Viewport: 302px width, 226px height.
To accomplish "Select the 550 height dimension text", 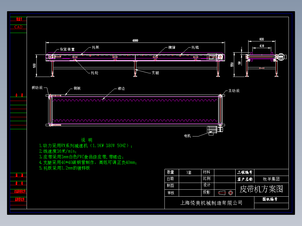I will pyautogui.click(x=232, y=64).
